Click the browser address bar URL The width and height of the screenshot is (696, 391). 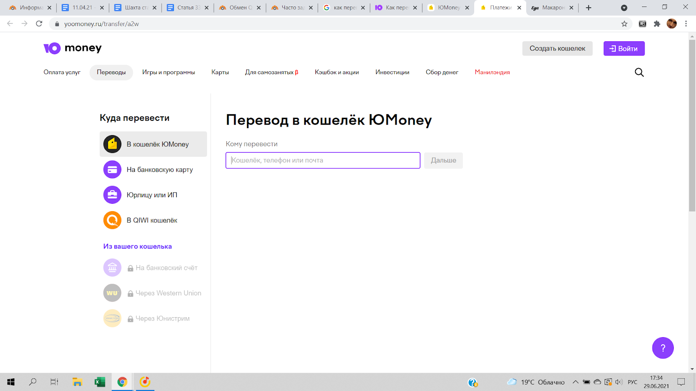click(101, 24)
